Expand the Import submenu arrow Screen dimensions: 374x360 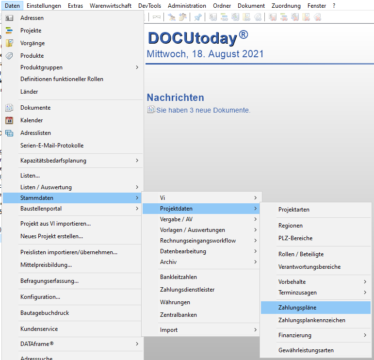255,330
